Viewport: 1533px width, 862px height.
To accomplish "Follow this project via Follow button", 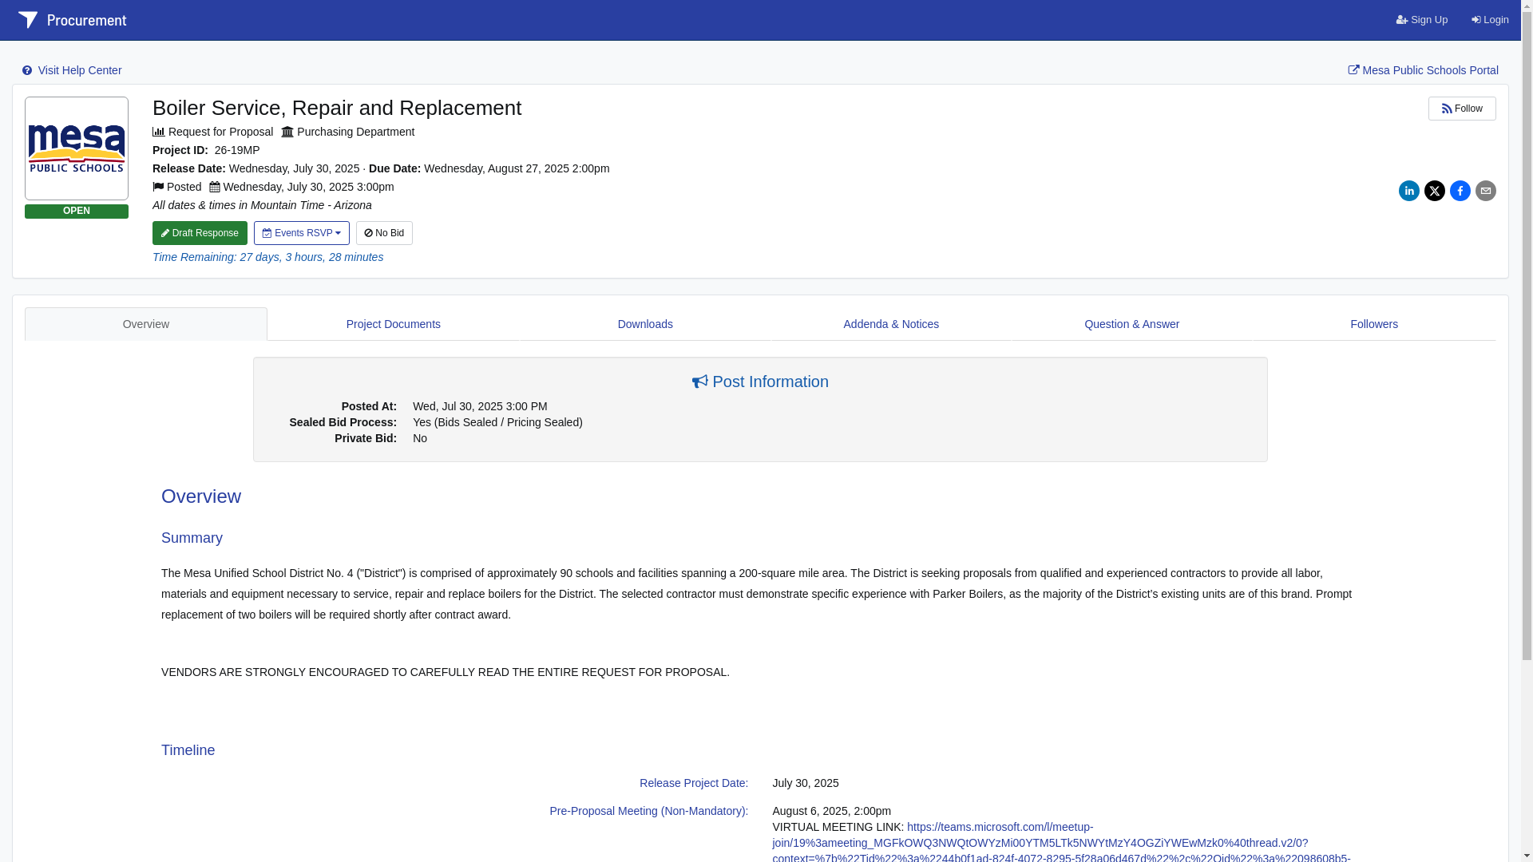I will pos(1462,109).
